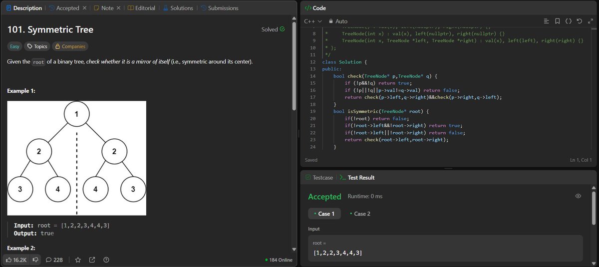Open the Description tab

pyautogui.click(x=23, y=8)
